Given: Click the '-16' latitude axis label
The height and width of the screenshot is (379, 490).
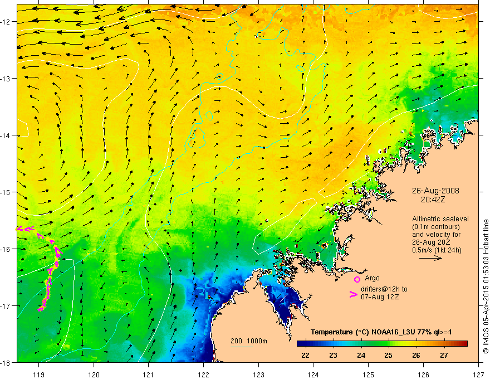Looking at the screenshot, I should click(6, 249).
